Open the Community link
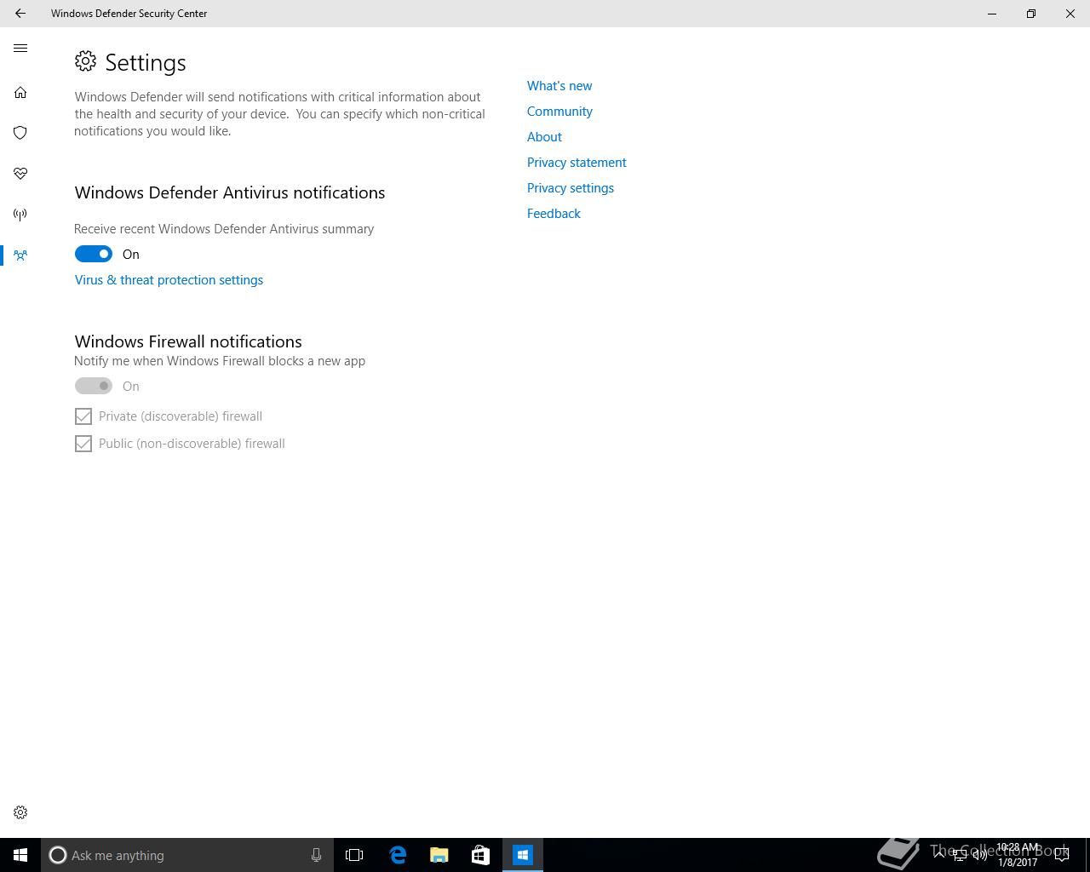The height and width of the screenshot is (872, 1090). click(x=559, y=111)
